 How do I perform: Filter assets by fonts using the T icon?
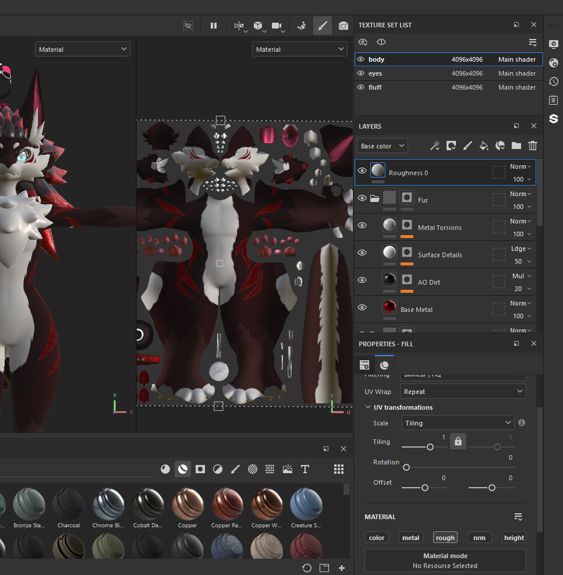(304, 469)
